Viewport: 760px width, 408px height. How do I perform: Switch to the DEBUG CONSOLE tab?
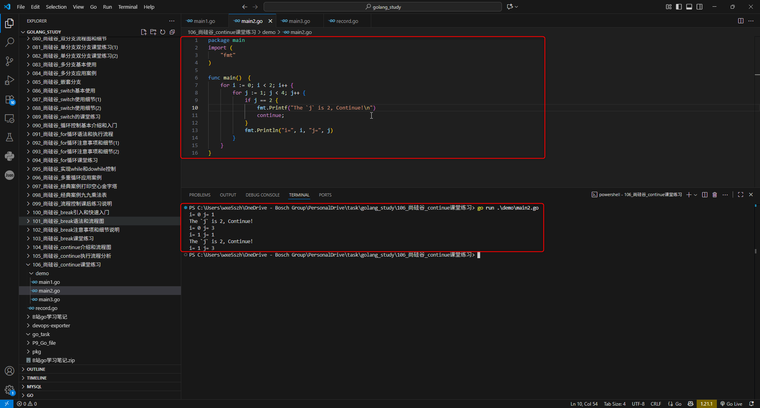click(x=262, y=195)
